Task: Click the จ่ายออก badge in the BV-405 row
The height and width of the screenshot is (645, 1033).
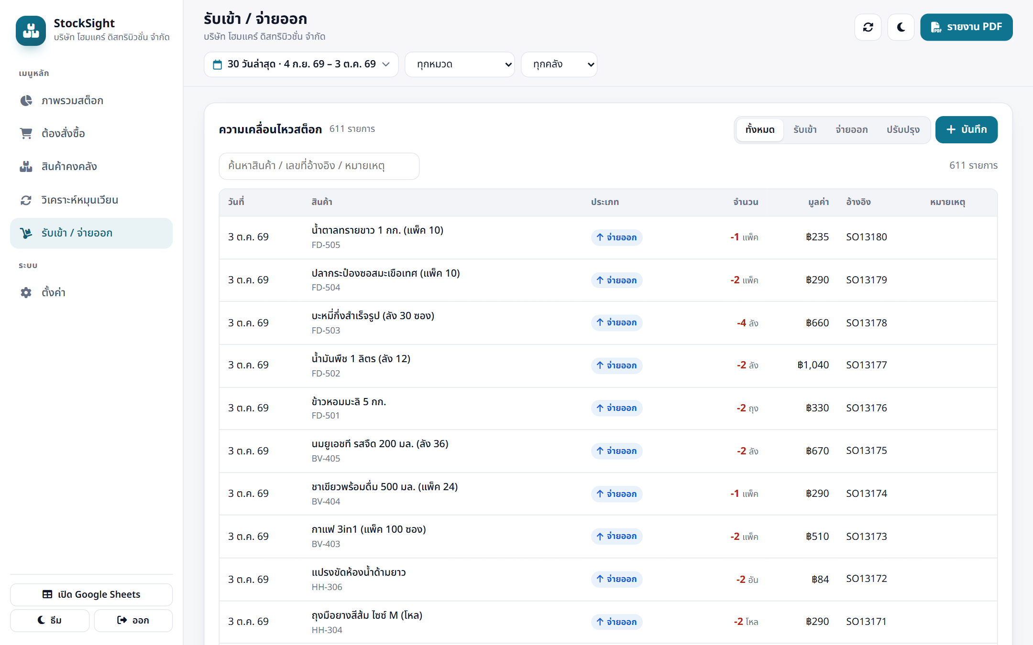Action: coord(616,451)
